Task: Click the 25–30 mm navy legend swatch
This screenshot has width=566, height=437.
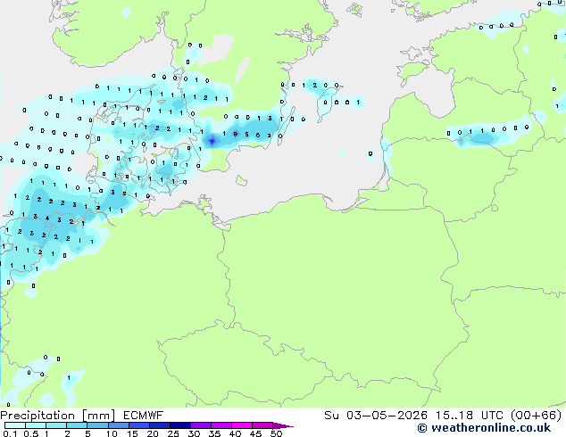Action: [179, 425]
